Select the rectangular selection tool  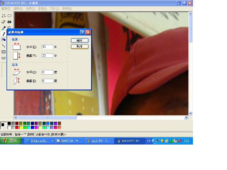pyautogui.click(x=9, y=16)
